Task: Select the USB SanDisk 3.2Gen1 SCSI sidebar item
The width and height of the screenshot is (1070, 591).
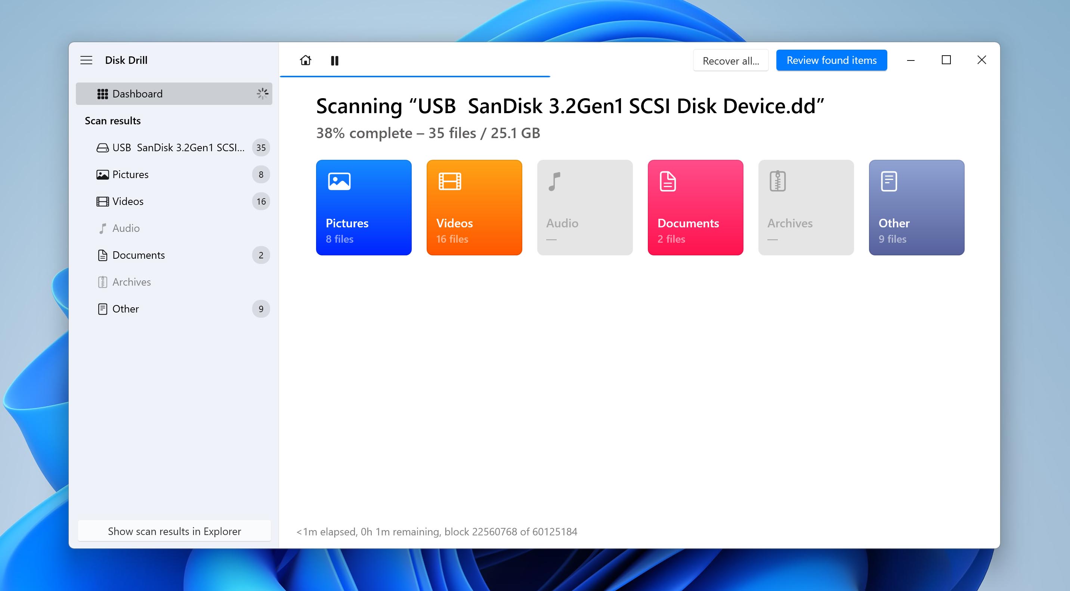Action: [x=174, y=148]
